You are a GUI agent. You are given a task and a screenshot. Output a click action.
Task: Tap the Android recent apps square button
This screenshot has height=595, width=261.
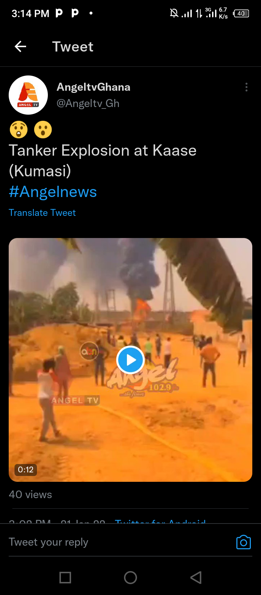point(65,577)
